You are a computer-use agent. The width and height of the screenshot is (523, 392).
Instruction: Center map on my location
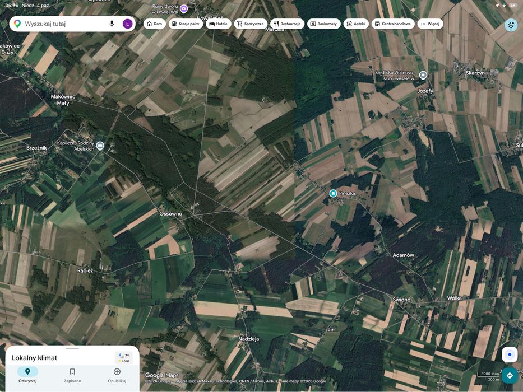point(510,354)
